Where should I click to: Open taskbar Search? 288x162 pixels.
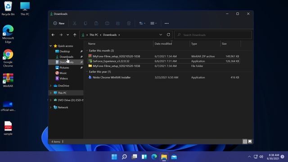tap(124, 157)
